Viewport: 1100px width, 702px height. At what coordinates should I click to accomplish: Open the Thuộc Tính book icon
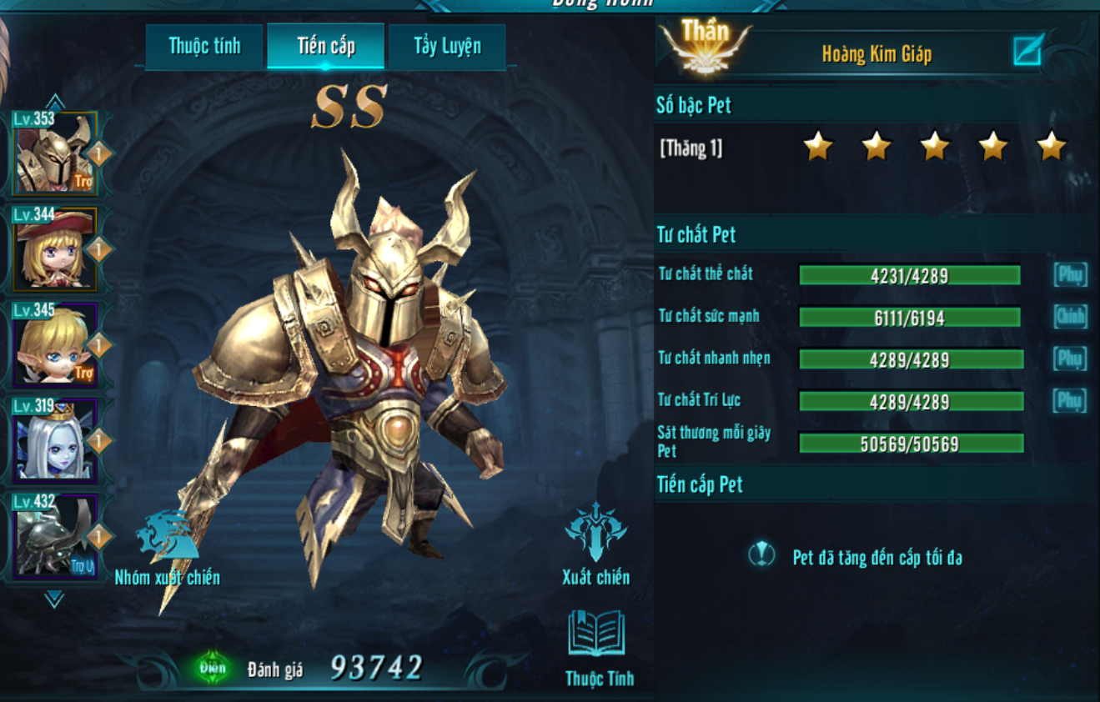596,633
